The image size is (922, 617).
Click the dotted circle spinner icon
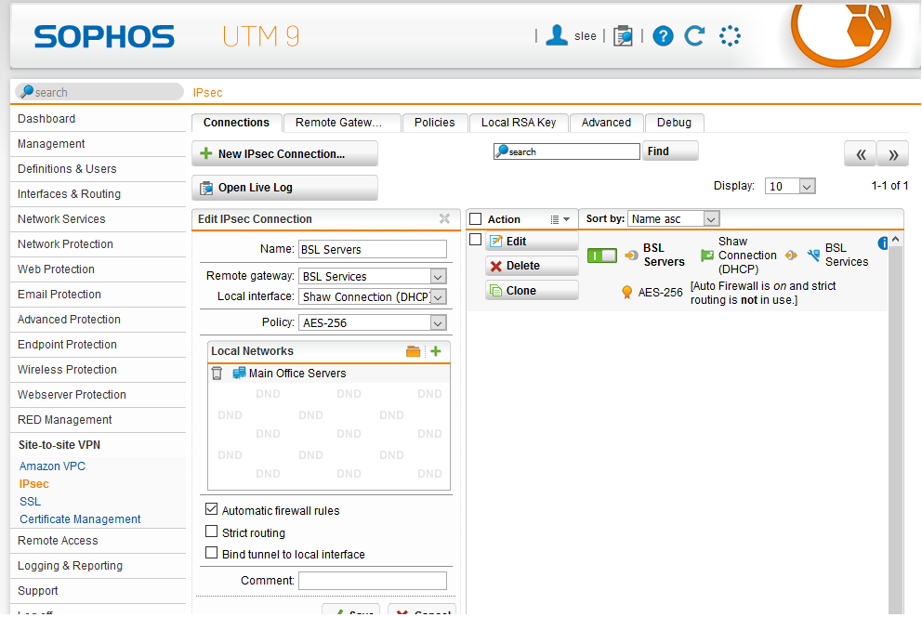[730, 36]
